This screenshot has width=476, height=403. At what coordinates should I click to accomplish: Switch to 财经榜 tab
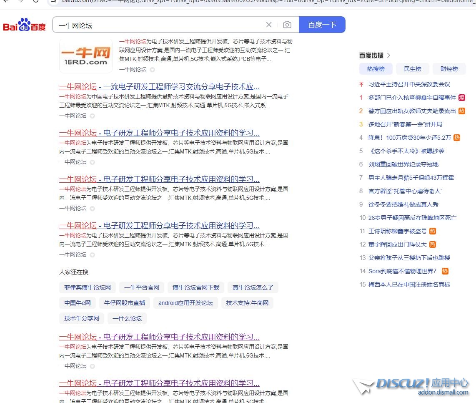[449, 69]
